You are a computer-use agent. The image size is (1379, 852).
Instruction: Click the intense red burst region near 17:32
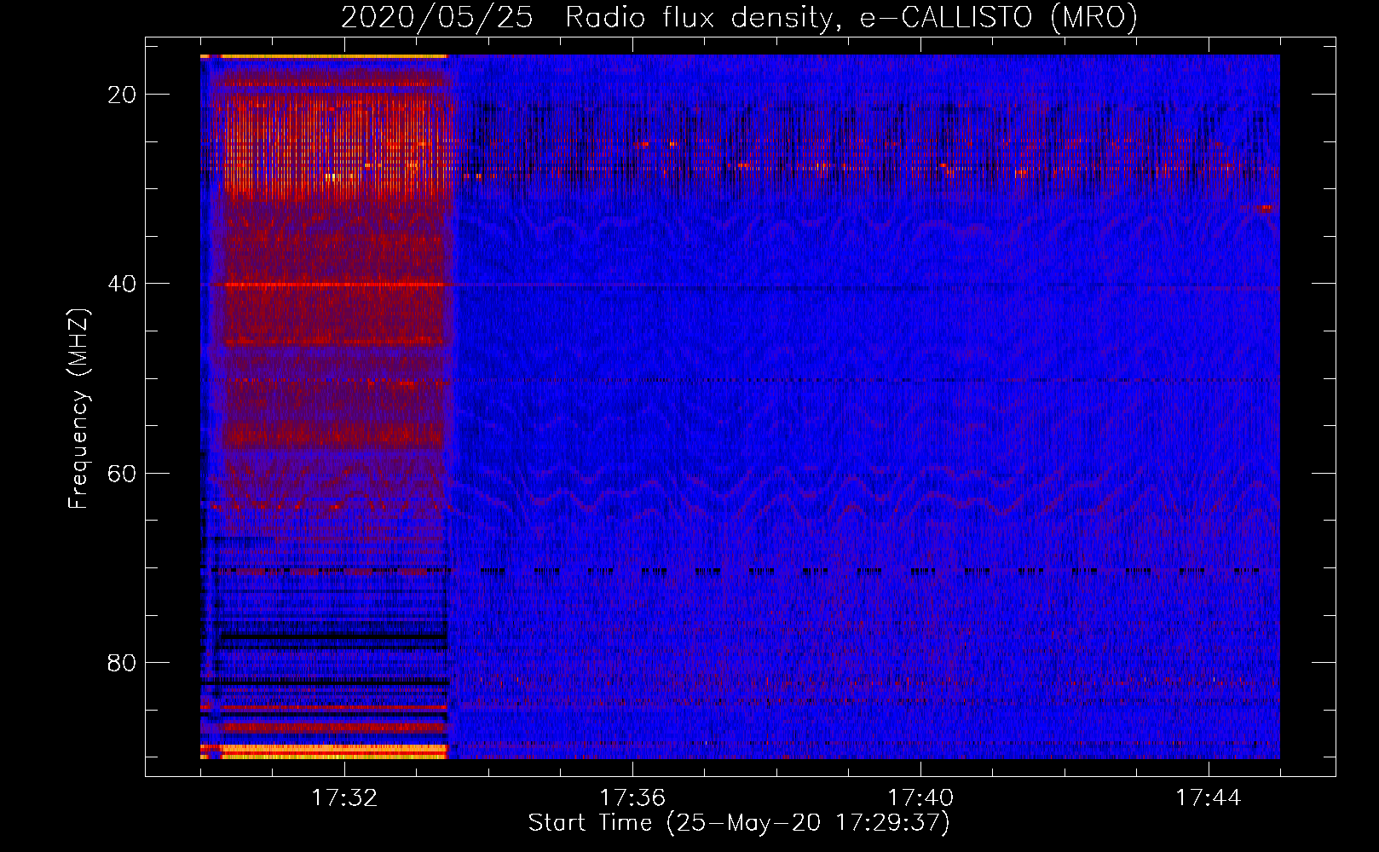332,145
